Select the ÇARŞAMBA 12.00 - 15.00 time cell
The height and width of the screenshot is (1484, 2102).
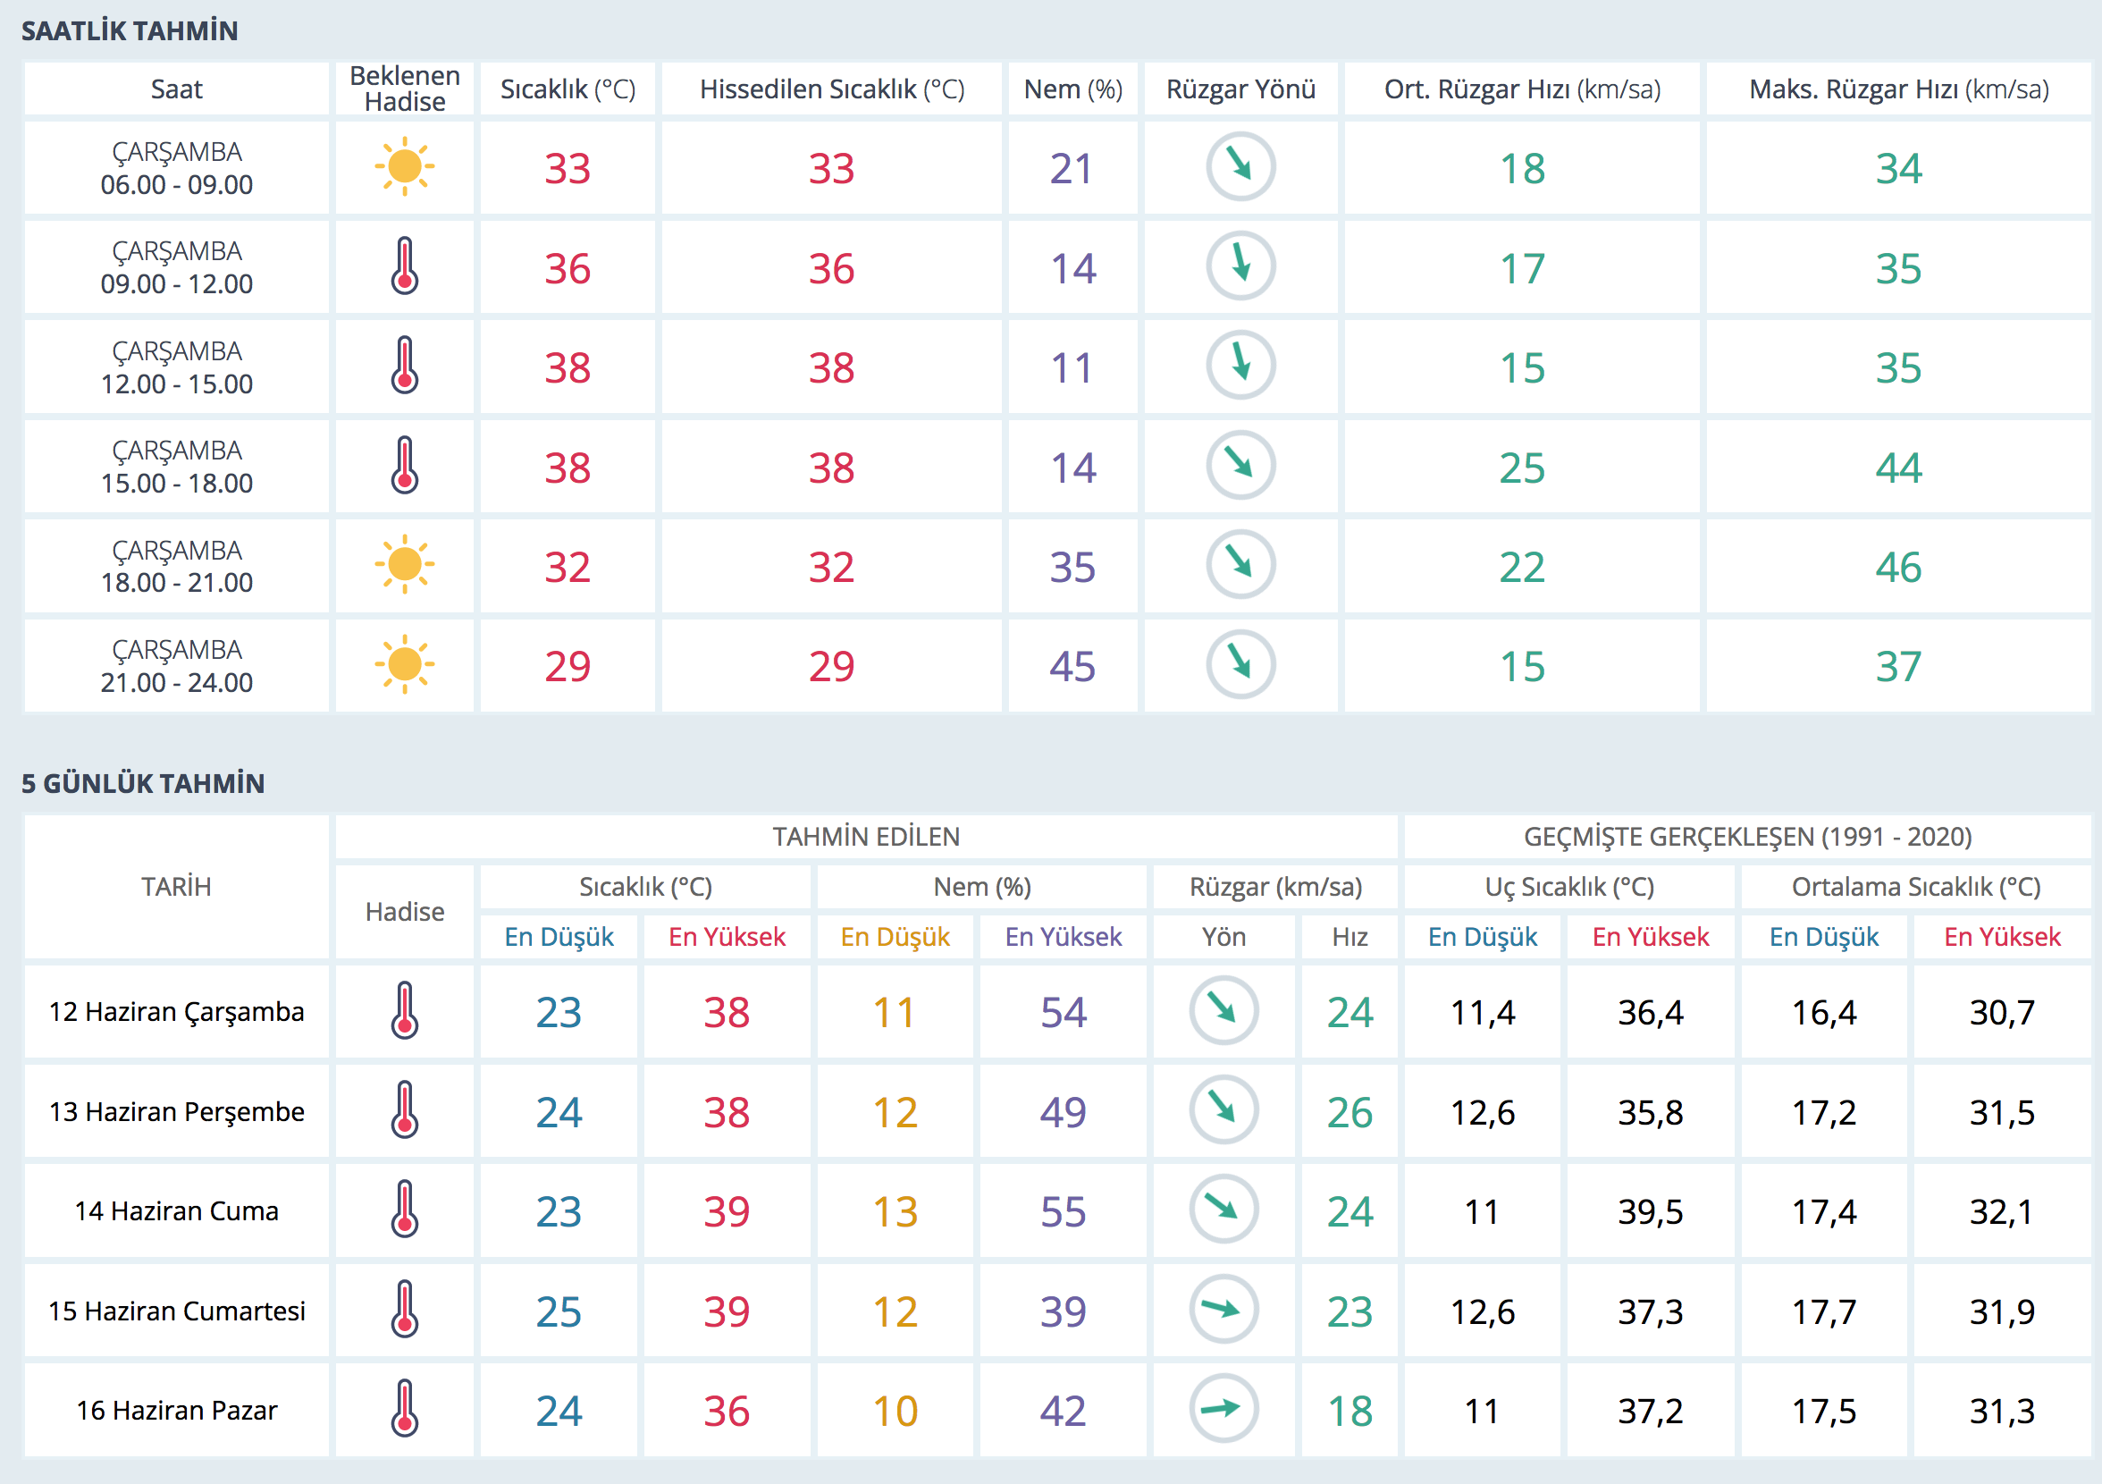click(x=176, y=367)
